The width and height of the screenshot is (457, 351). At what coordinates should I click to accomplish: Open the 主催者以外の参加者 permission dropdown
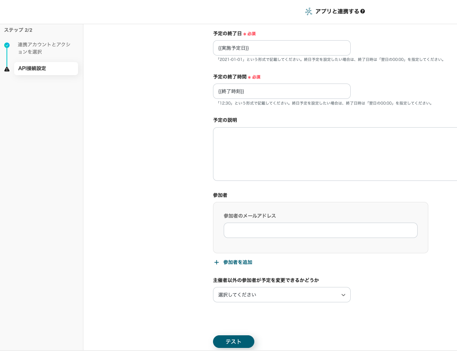coord(281,295)
